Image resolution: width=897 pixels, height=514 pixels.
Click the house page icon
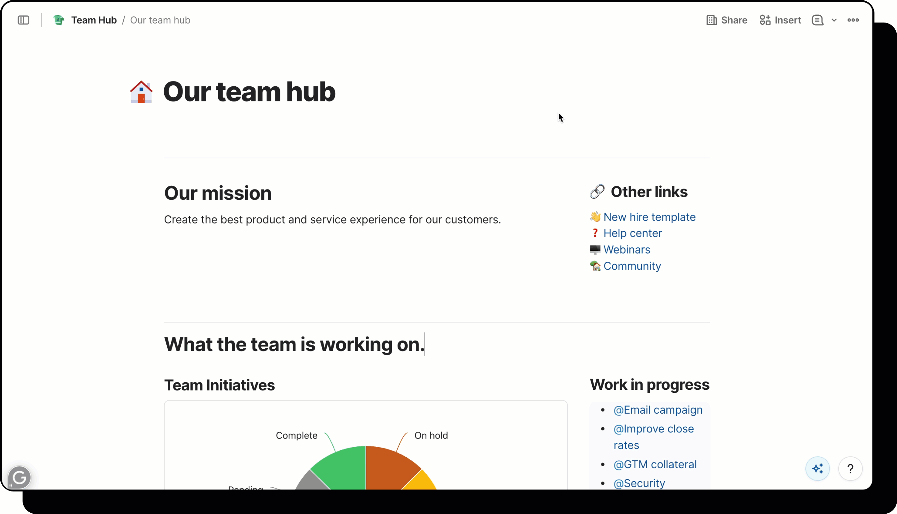coord(141,92)
